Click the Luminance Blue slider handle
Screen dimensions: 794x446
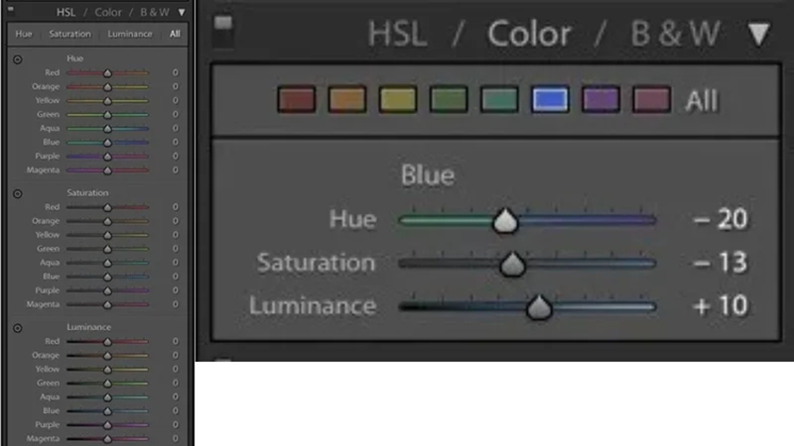click(107, 411)
